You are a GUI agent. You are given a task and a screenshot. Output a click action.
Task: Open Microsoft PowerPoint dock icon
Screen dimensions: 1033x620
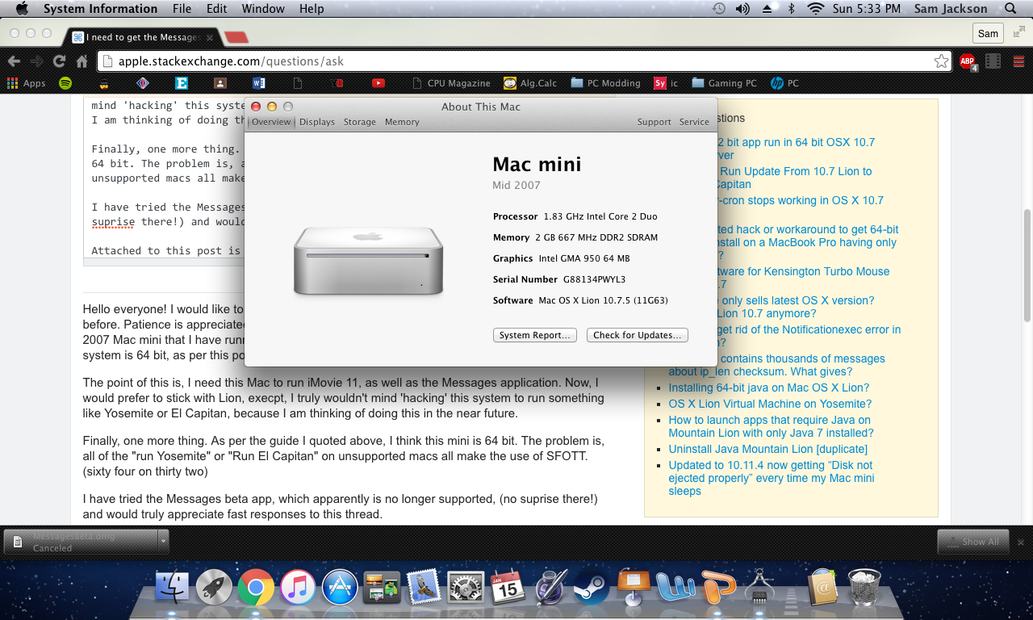[717, 587]
